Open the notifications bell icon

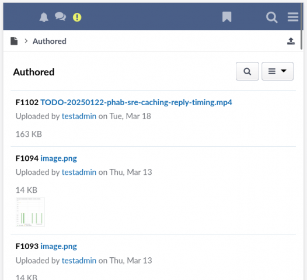point(44,18)
